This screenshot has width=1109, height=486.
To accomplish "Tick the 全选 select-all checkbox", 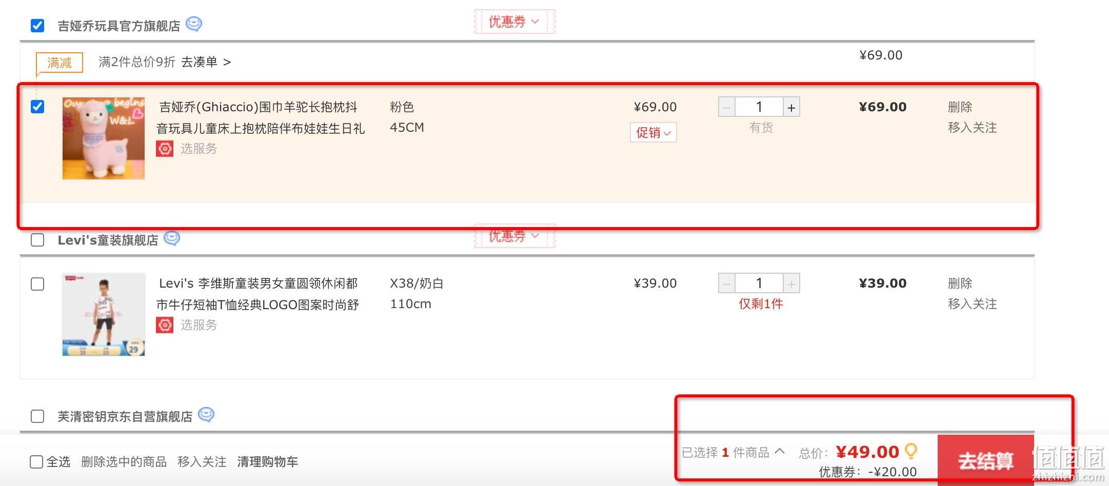I will 36,462.
